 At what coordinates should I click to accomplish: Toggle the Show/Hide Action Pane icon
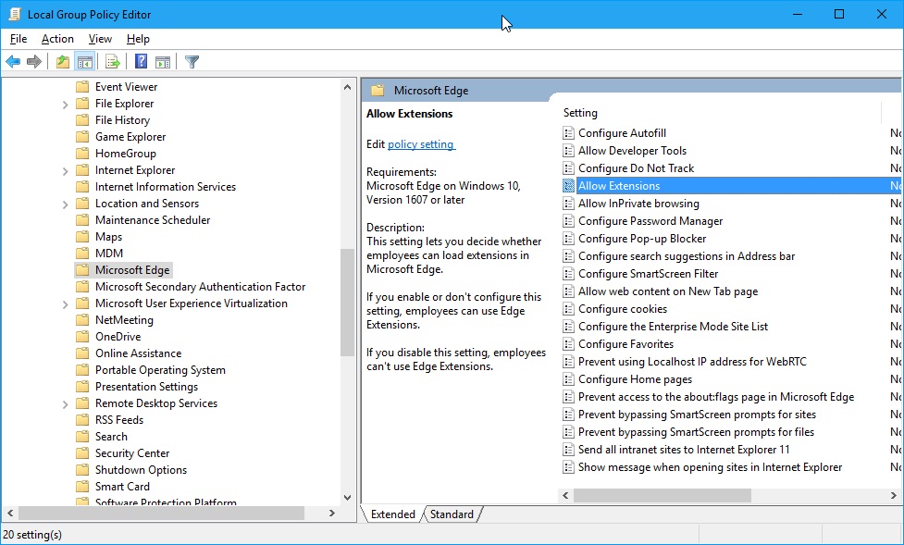(x=163, y=61)
